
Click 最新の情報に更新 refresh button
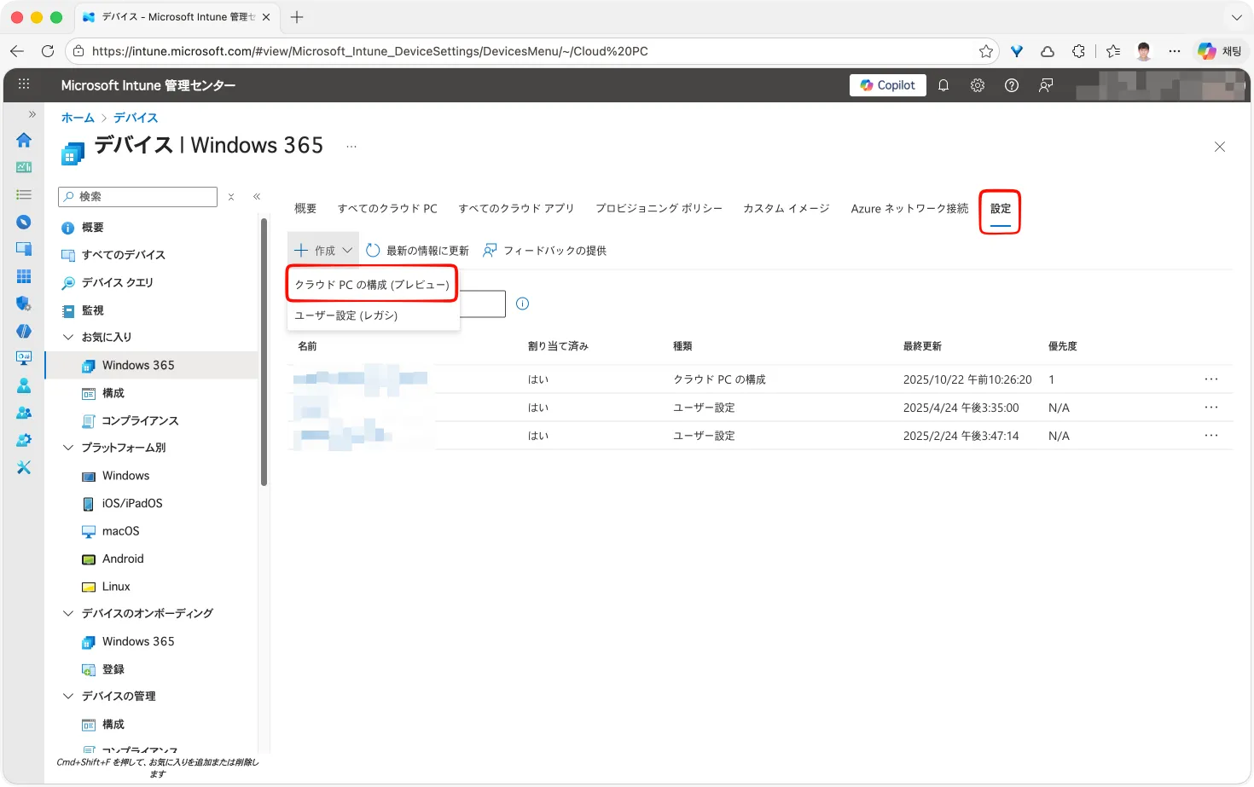point(418,251)
